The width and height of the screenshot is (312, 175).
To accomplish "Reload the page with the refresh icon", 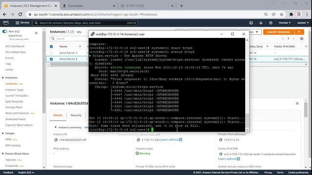I will coord(20,14).
